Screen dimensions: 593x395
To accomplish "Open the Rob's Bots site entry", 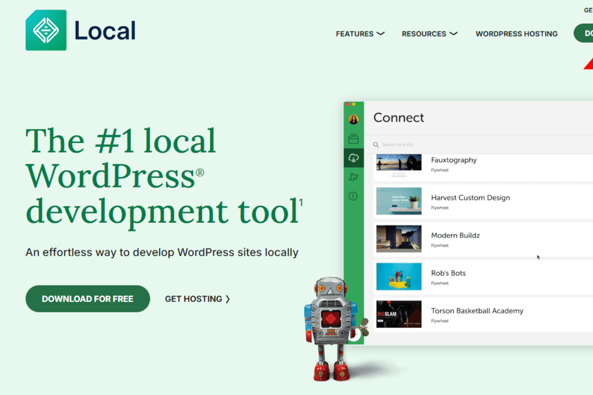I will pyautogui.click(x=448, y=273).
